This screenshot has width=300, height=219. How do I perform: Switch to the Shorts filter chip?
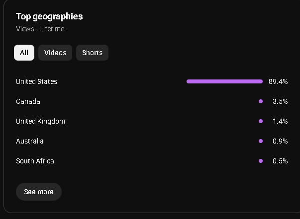coord(92,53)
